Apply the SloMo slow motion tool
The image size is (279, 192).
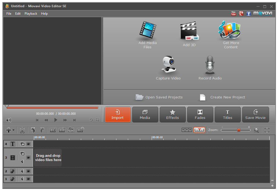click(71, 130)
